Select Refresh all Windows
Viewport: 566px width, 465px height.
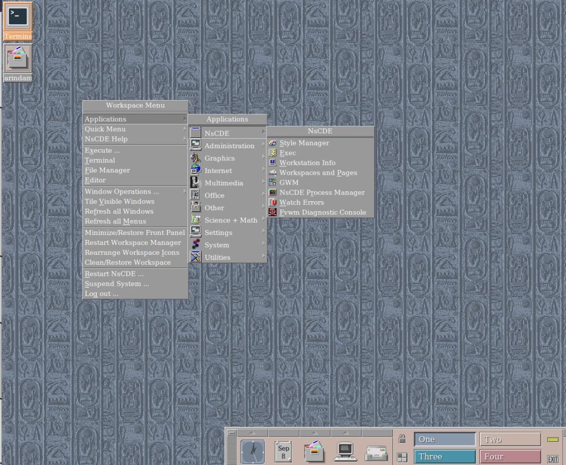(135, 212)
